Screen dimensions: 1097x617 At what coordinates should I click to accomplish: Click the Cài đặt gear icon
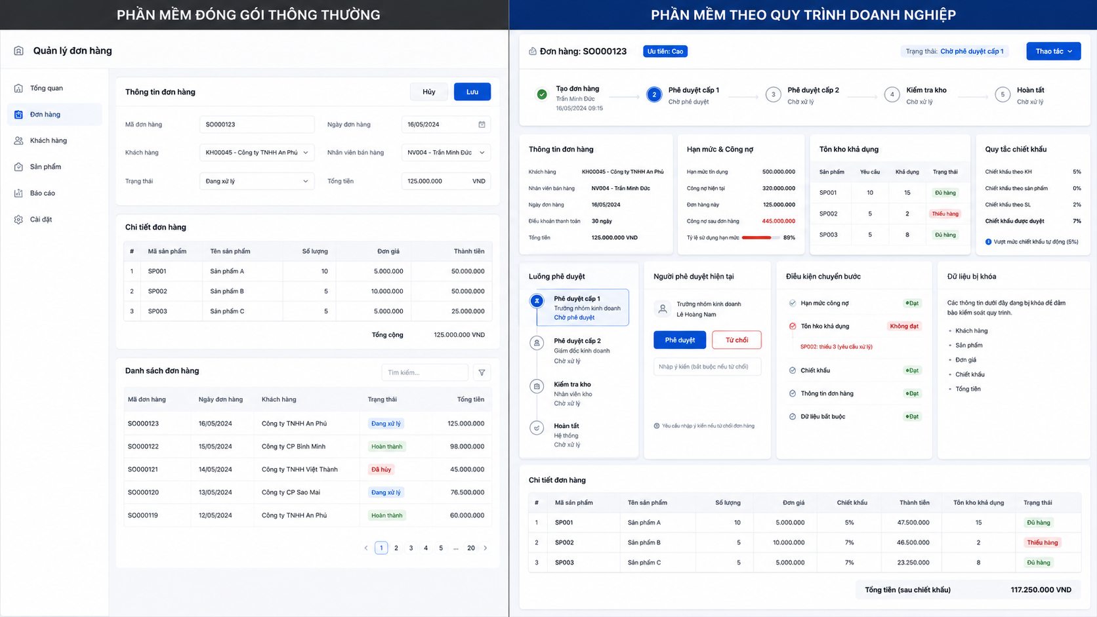[x=18, y=219]
